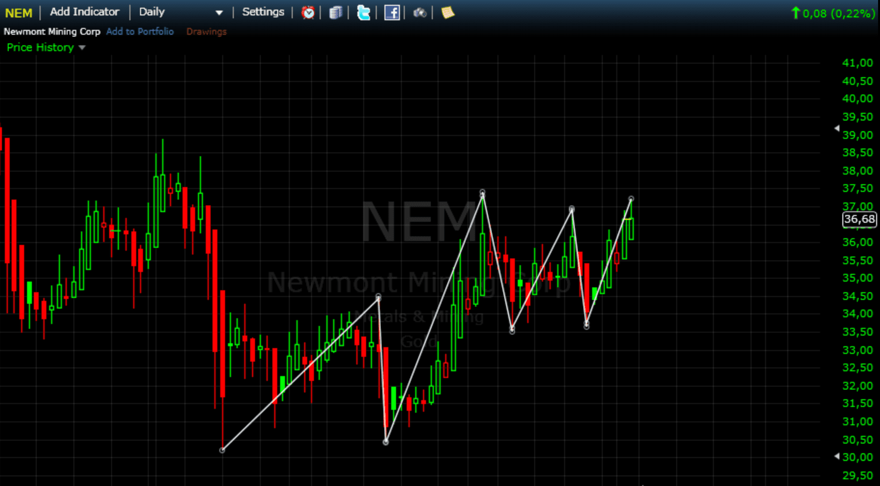
Task: Click the arrow marker beside 30,00
Action: 837,456
